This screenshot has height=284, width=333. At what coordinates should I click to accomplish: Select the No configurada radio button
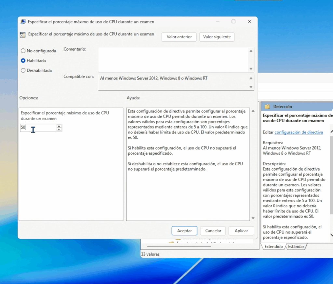pyautogui.click(x=23, y=51)
